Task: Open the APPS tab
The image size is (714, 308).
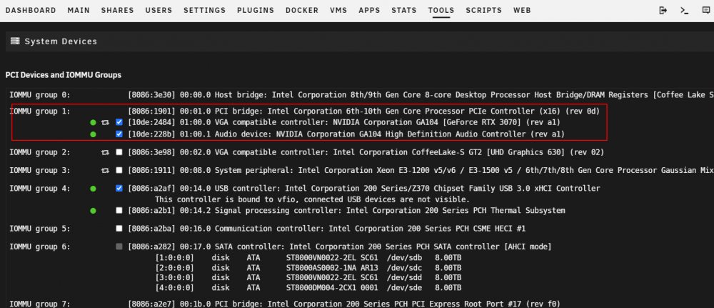Action: [369, 10]
